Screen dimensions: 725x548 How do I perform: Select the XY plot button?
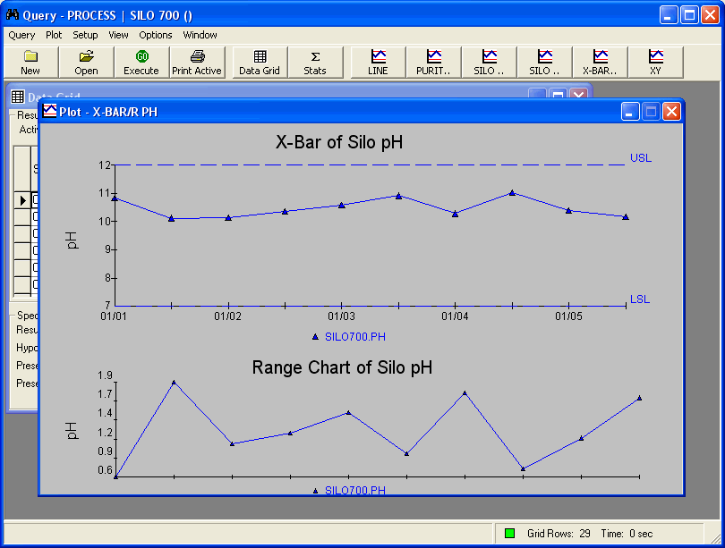click(655, 63)
